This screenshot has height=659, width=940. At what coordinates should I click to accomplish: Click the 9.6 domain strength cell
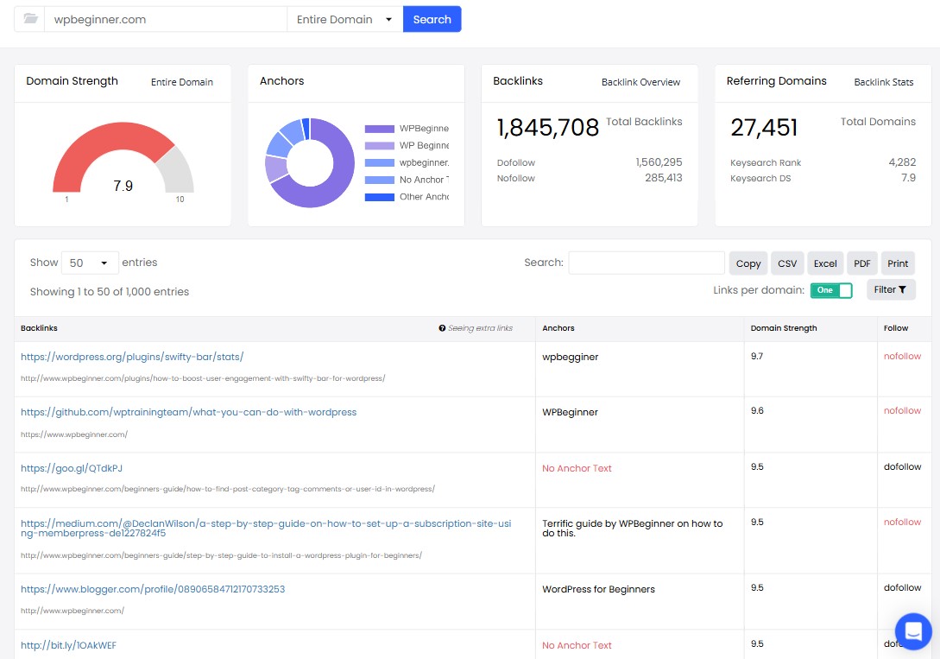point(757,411)
